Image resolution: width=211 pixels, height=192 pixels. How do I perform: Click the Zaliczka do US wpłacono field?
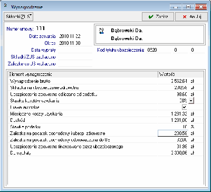pos(75,64)
